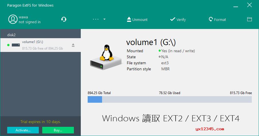Unmount the selected volume
The height and width of the screenshot is (136, 259).
(137, 20)
